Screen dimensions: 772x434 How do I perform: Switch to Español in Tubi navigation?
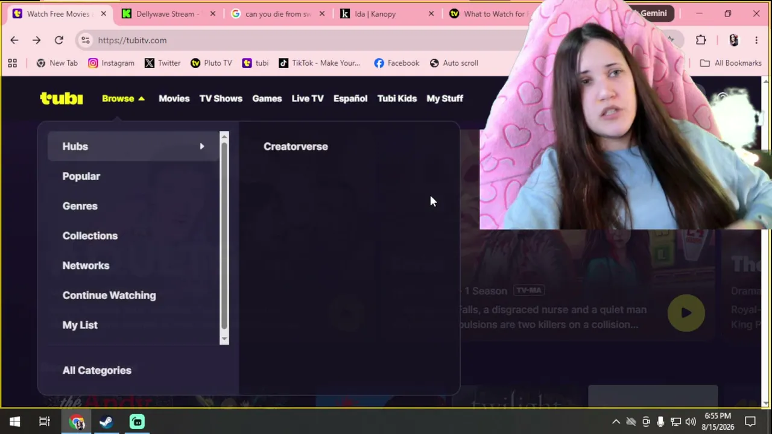(x=350, y=98)
